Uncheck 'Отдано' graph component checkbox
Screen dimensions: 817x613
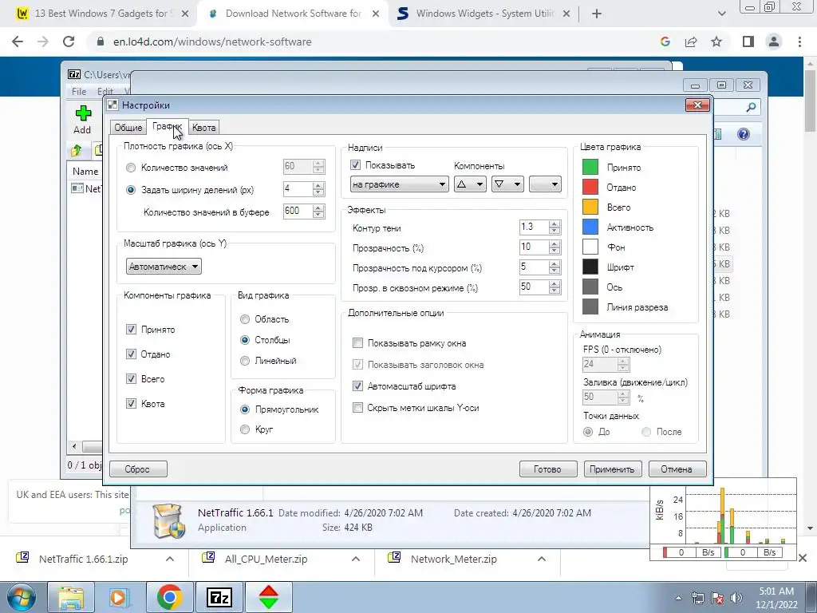(131, 354)
